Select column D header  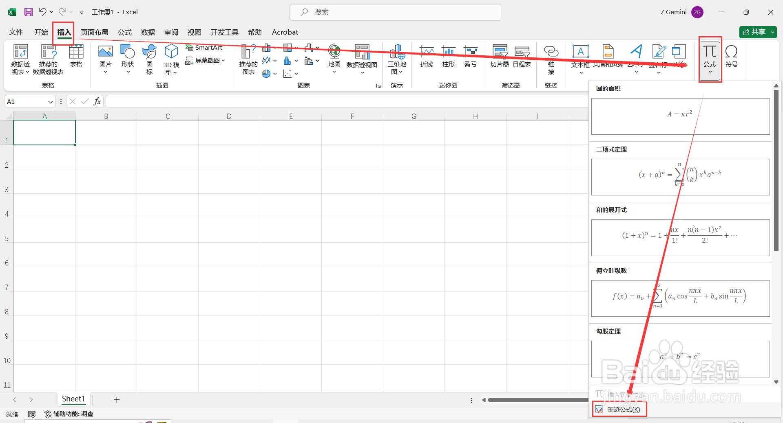tap(229, 116)
